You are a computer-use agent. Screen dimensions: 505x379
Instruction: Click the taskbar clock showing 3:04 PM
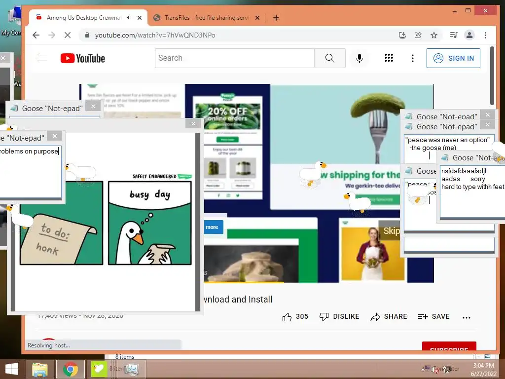(x=483, y=369)
